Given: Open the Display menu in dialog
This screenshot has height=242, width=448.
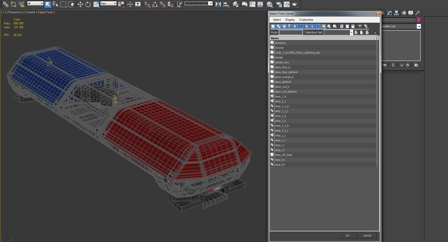Looking at the screenshot, I should [x=290, y=20].
